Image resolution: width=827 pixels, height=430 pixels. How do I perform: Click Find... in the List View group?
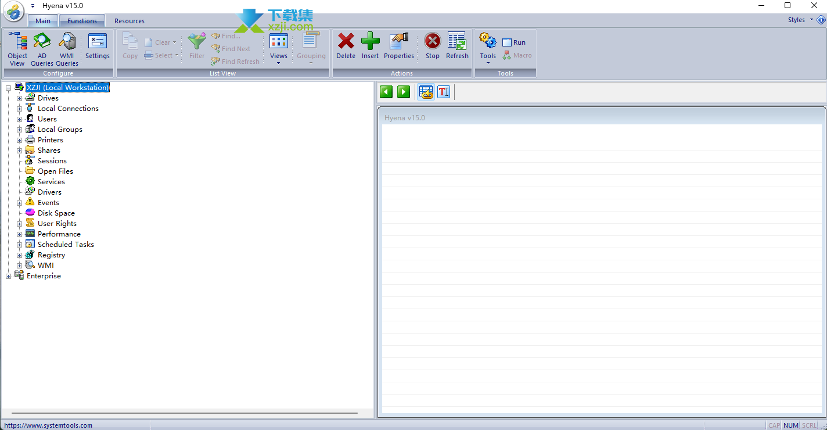click(x=225, y=36)
